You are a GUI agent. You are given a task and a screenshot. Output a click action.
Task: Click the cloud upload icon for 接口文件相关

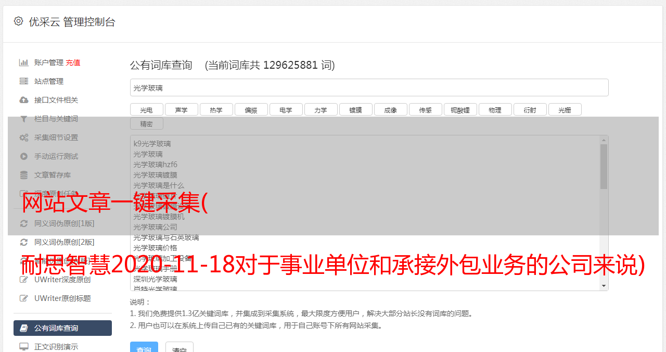[24, 100]
